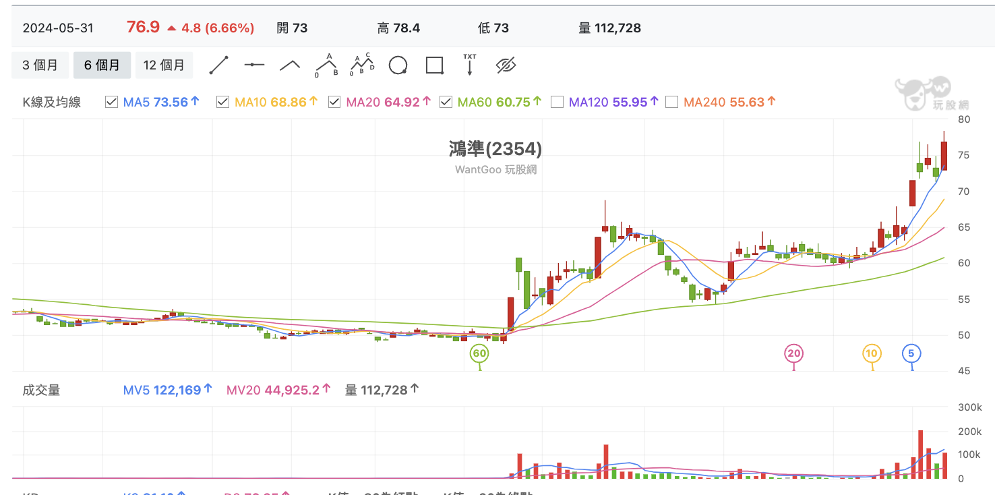The image size is (995, 495).
Task: Select the rectangle drawing tool
Action: pos(435,65)
